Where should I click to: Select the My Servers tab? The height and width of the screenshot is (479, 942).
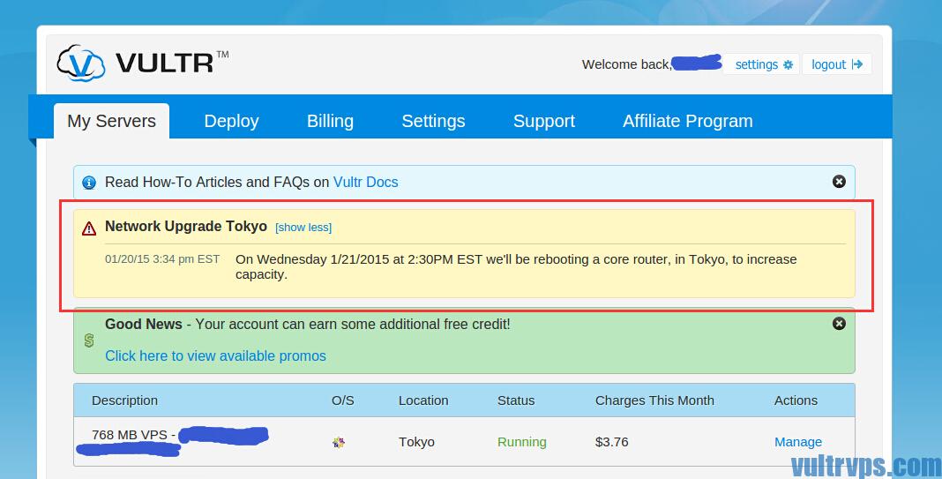(x=111, y=121)
